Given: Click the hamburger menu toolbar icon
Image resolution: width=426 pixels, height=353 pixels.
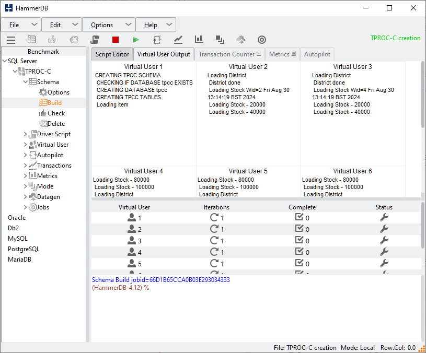Looking at the screenshot, I should [11, 40].
